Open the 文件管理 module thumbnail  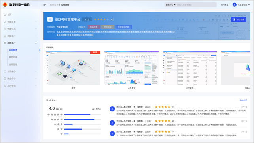pyautogui.click(x=190, y=68)
